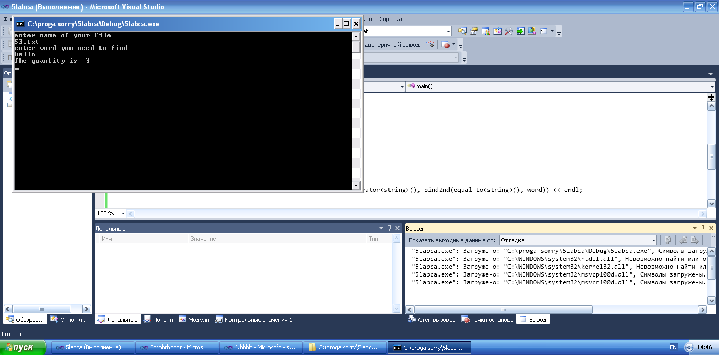The height and width of the screenshot is (355, 719).
Task: Click the code editor vertical scrollbar thumb
Action: pyautogui.click(x=711, y=156)
